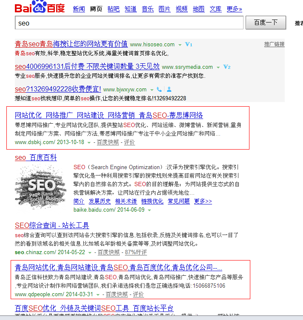
Task: Click the seo.chinaz.com/ 2014-05-22 URL text
Action: coord(50,252)
